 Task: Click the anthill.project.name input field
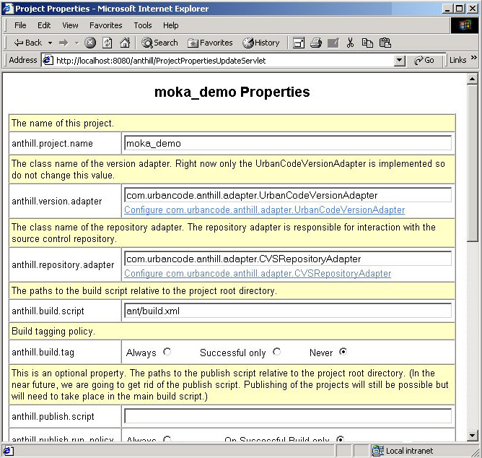point(288,143)
